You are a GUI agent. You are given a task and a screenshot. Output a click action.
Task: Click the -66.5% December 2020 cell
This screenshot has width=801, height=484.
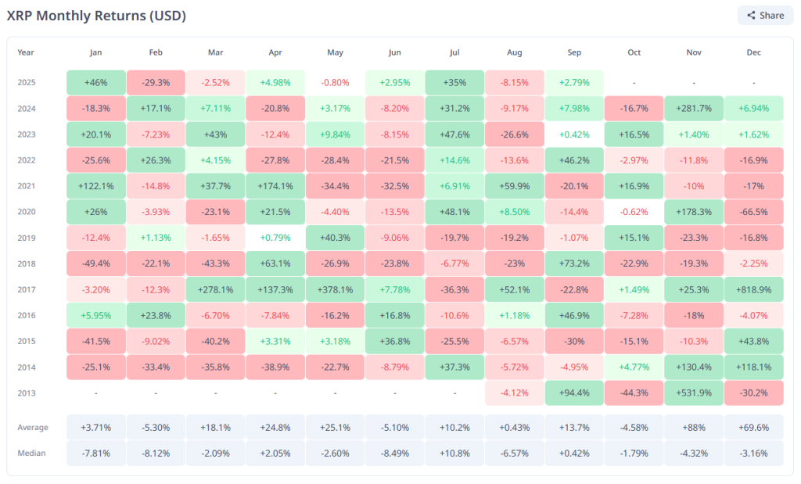point(753,212)
